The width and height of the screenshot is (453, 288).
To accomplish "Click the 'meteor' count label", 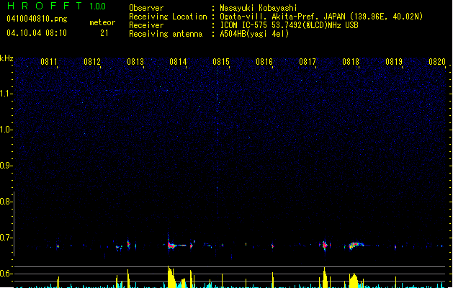I will click(102, 22).
